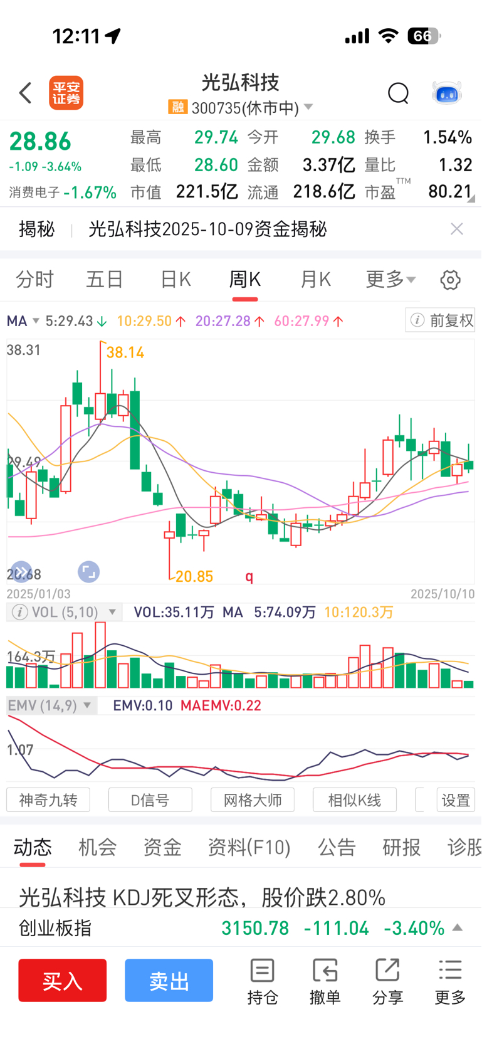Screen dimensions: 482x1044
Task: Tap the red q marker on chart
Action: tap(249, 576)
